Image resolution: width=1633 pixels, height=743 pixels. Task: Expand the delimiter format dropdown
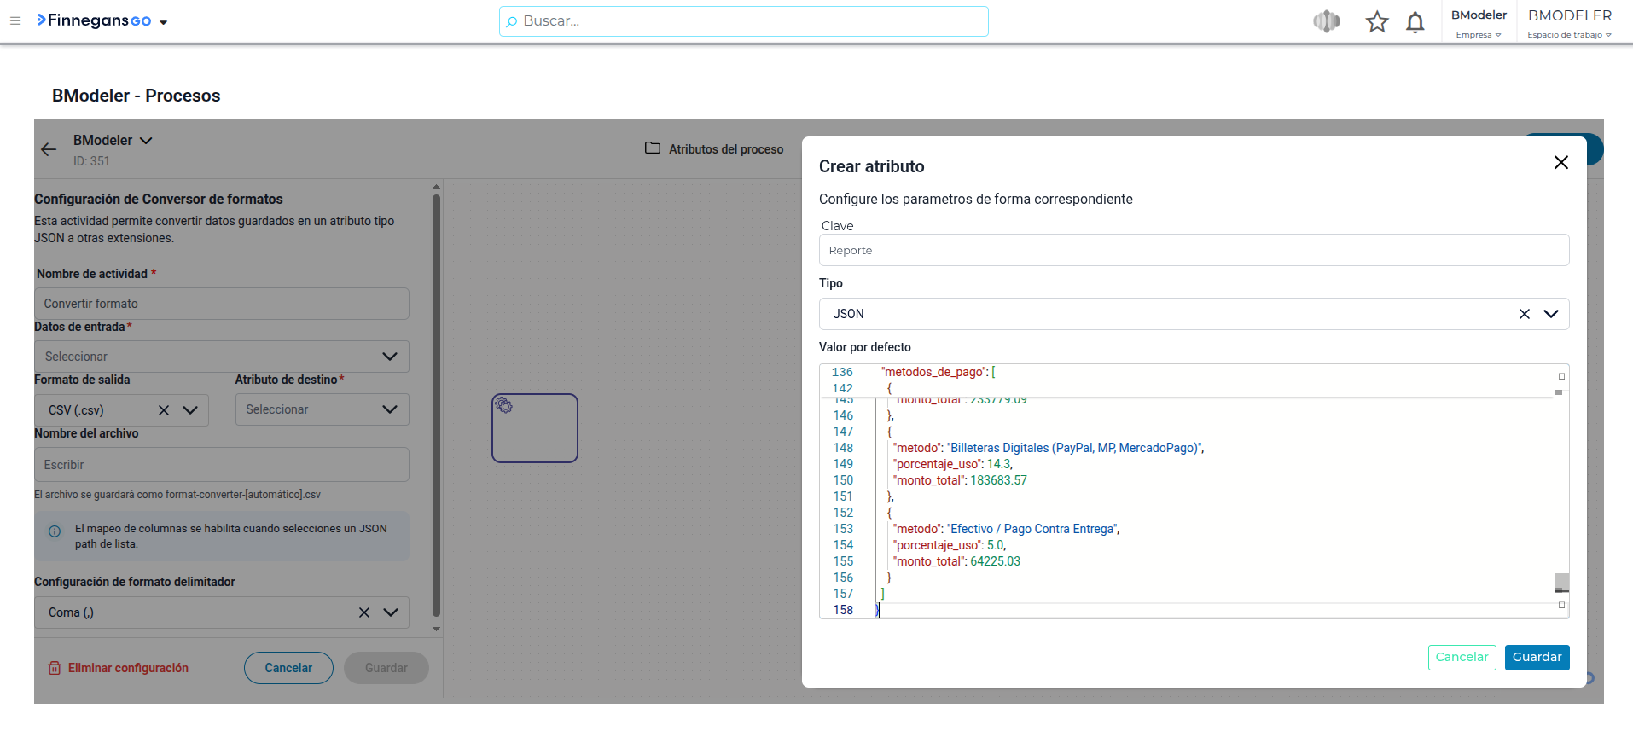391,612
